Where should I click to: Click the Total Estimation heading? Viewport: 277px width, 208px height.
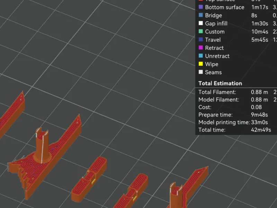[220, 83]
